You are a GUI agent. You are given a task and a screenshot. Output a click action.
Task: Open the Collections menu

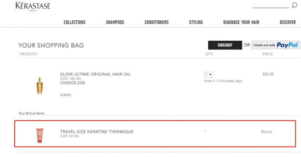(x=75, y=22)
